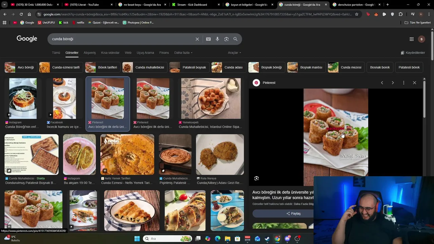
Task: Open OBS Studio from the taskbar
Action: coord(297,239)
